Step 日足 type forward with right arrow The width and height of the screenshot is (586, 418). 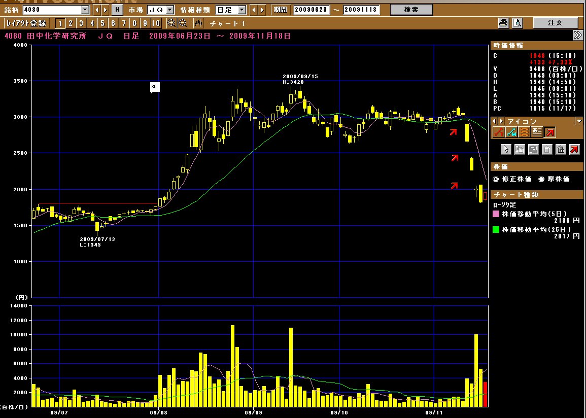(x=262, y=10)
